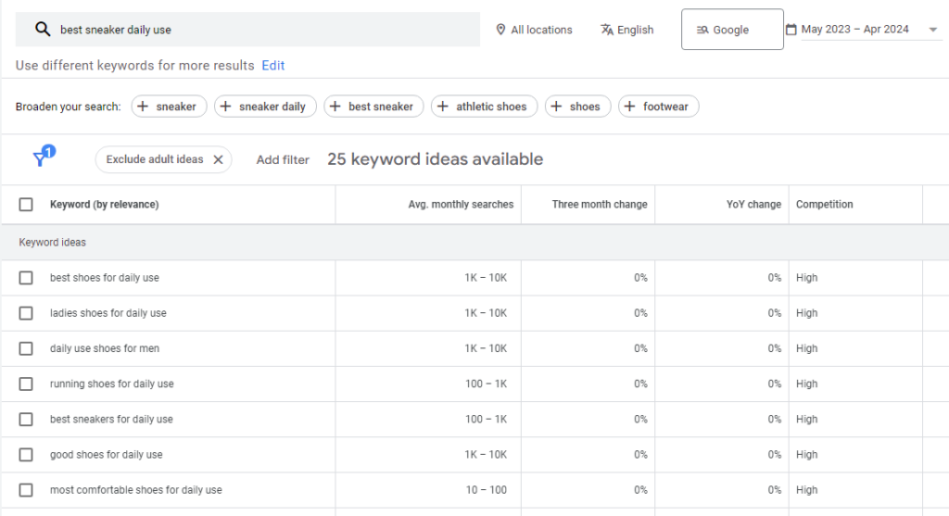Click Add filter button
This screenshot has width=949, height=516.
pyautogui.click(x=283, y=159)
